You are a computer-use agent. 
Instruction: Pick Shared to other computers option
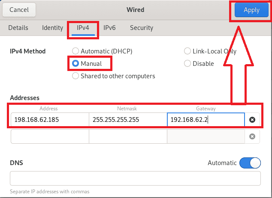click(114, 76)
